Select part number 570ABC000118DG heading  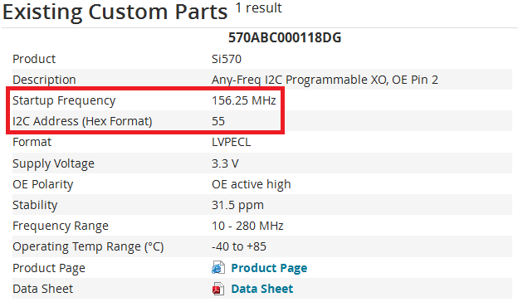(x=285, y=37)
